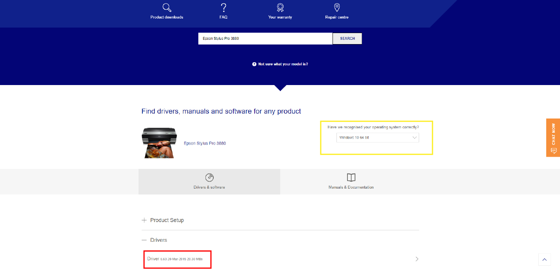The width and height of the screenshot is (560, 276).
Task: Switch to Drivers & software tab
Action: pos(209,182)
